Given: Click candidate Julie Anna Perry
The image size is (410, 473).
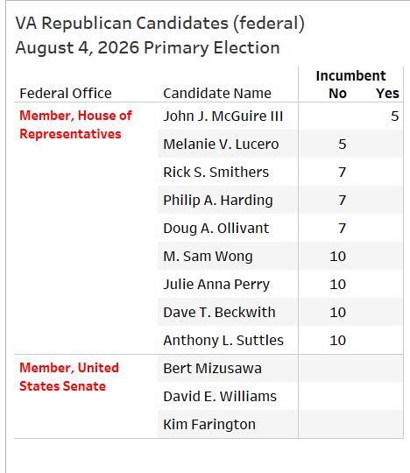Looking at the screenshot, I should [216, 285].
